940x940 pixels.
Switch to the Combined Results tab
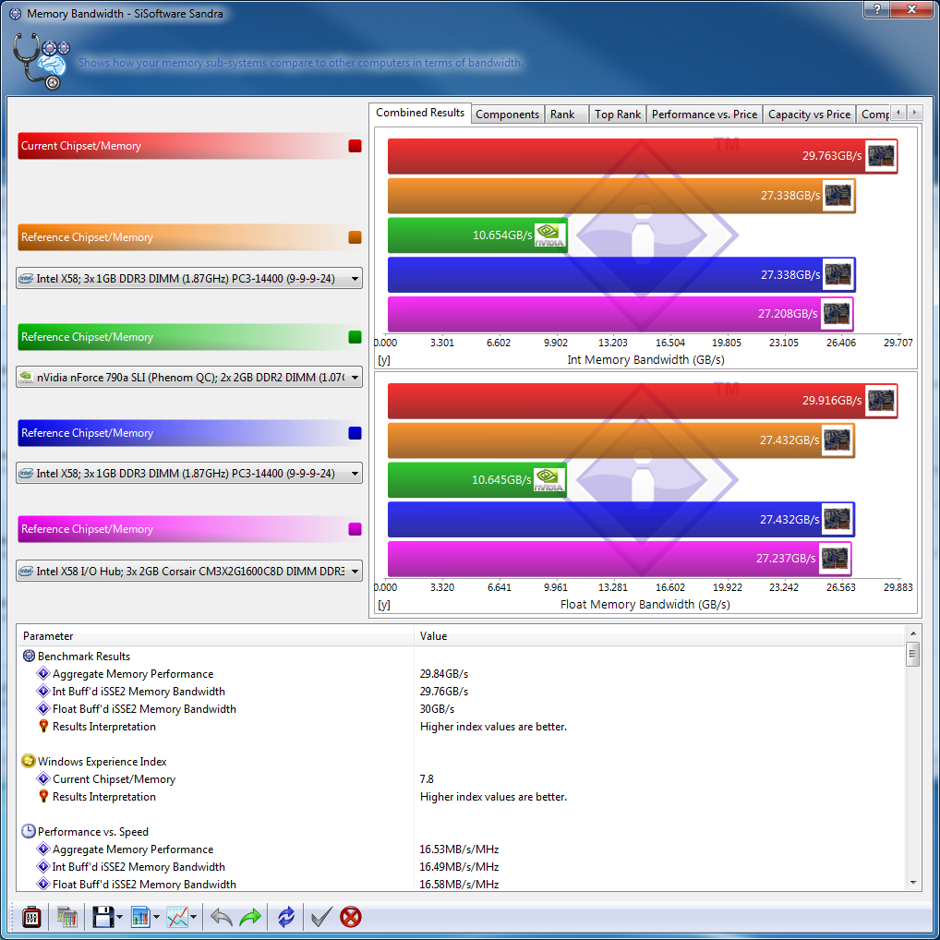(x=420, y=113)
